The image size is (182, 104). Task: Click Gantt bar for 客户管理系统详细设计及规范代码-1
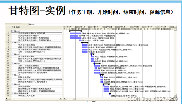80,41
